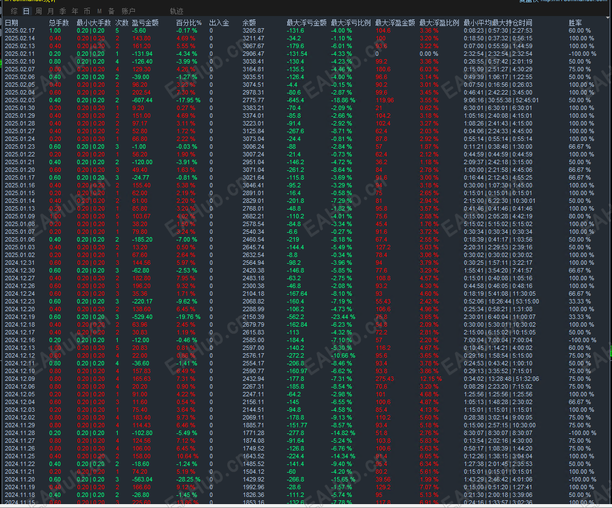Click the scroll-up arrow at table top right
The height and width of the screenshot is (508, 612).
click(608, 18)
